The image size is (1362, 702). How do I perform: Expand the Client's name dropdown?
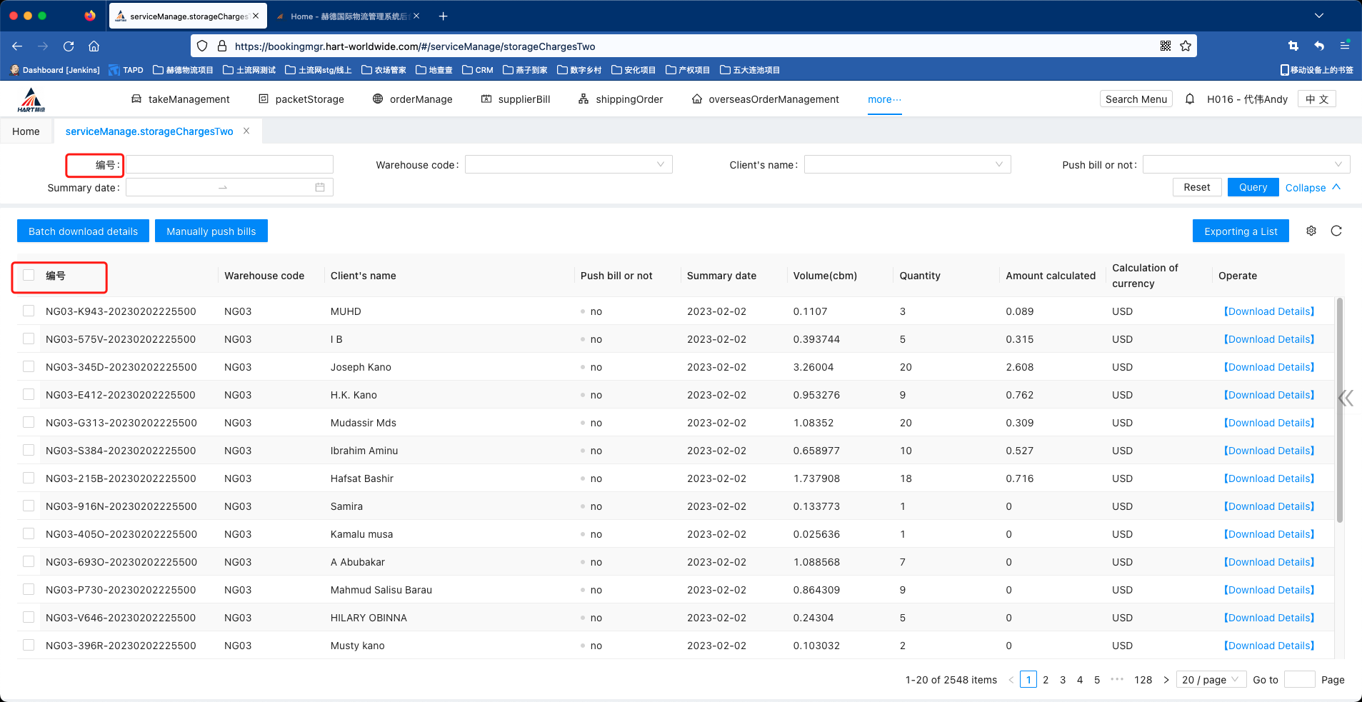(907, 165)
